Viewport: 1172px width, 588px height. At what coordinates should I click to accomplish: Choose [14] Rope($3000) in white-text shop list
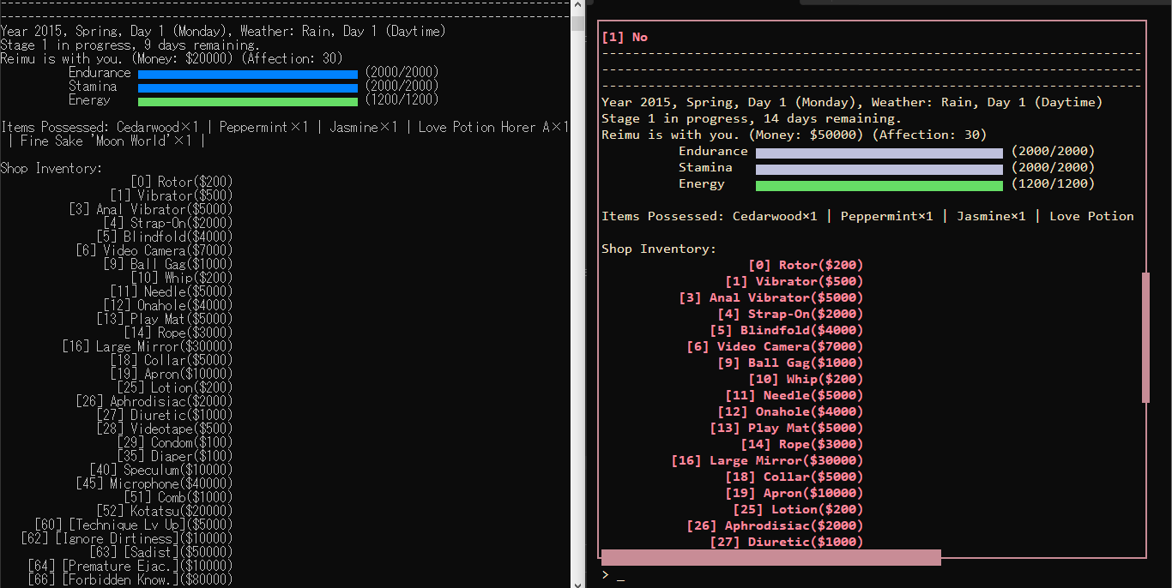[x=178, y=333]
